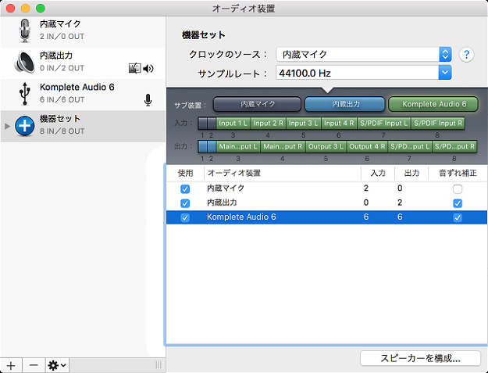Click the 44100.0 Hz sample rate field
This screenshot has height=373, width=488.
pyautogui.click(x=358, y=73)
